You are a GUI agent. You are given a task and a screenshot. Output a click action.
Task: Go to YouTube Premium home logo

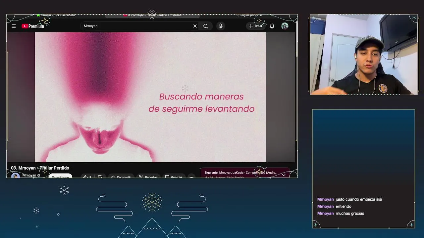33,26
